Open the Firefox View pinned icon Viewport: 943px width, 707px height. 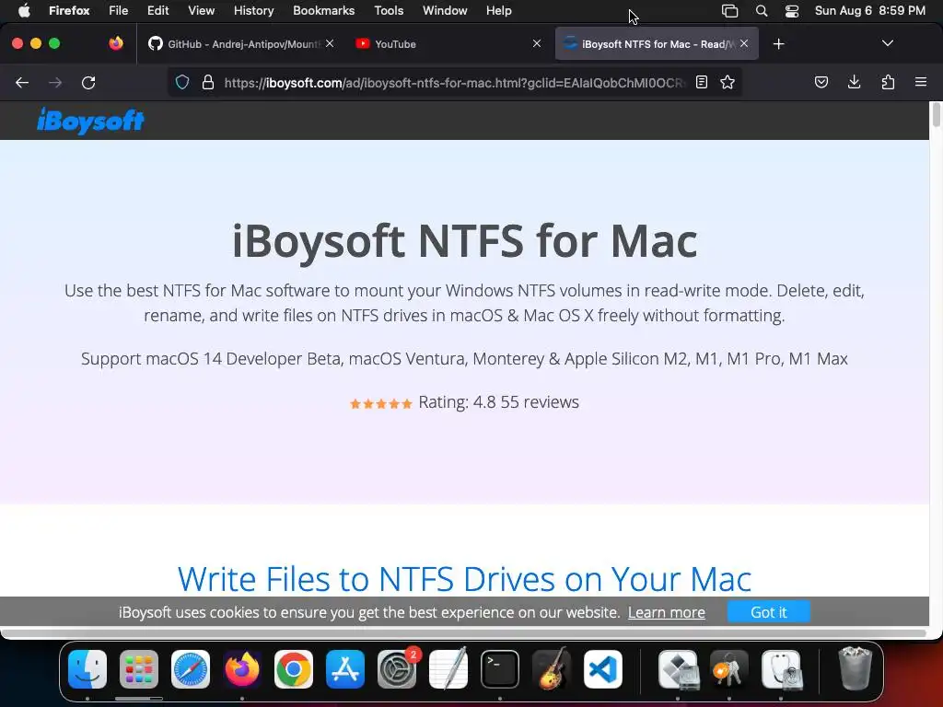coord(116,43)
